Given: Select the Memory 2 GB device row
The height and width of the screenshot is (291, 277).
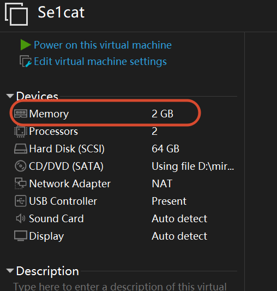Looking at the screenshot, I should coord(105,114).
